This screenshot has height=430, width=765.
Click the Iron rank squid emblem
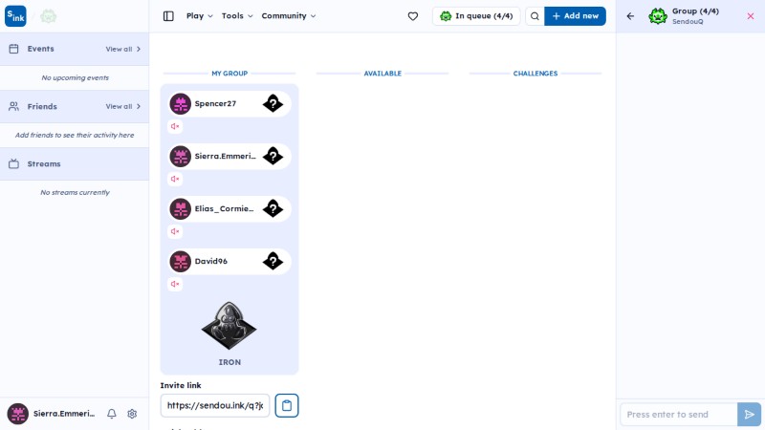229,326
